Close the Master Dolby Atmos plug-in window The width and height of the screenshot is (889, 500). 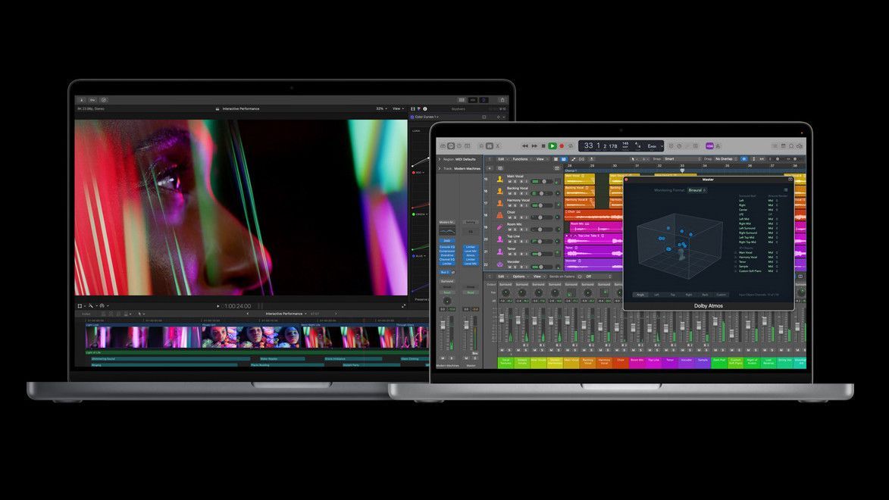point(626,179)
